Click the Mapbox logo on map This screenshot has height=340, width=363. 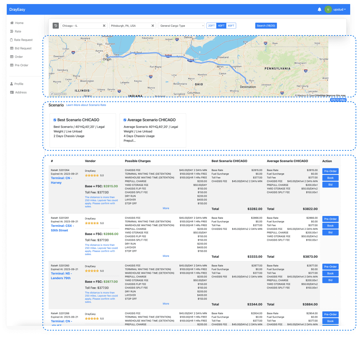pos(58,94)
